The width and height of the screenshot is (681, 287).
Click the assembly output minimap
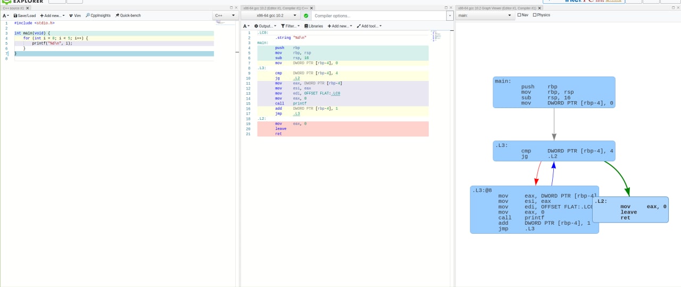(x=437, y=35)
